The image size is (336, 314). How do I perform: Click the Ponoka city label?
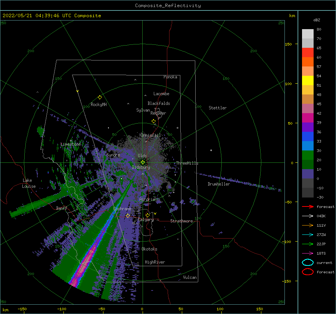170,77
